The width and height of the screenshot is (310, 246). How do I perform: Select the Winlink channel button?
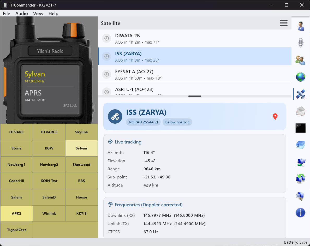click(x=49, y=213)
